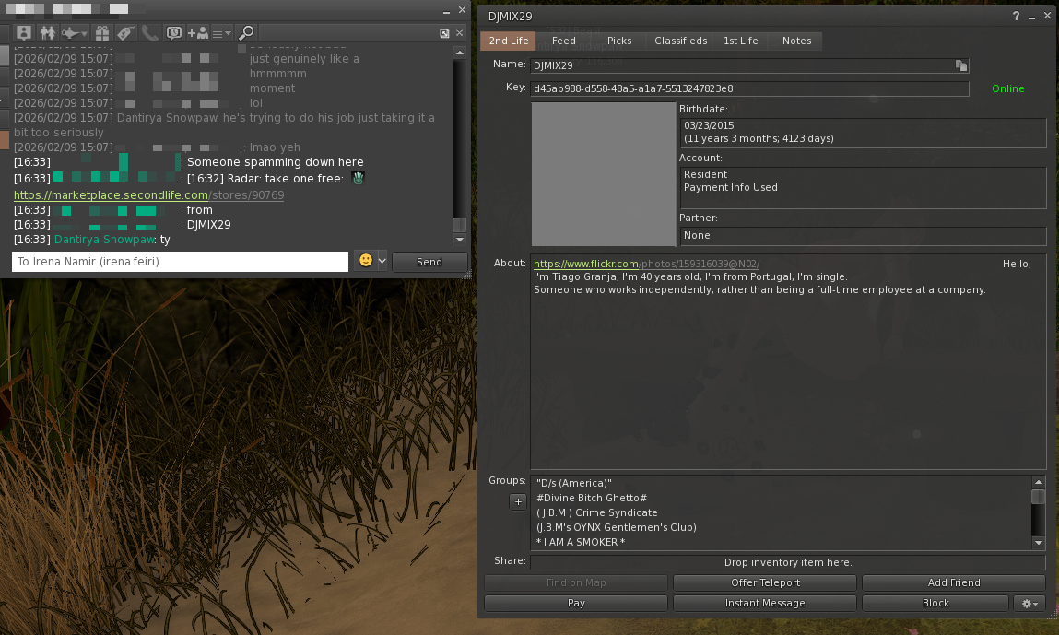
Task: Click the help question mark in profile window
Action: pyautogui.click(x=1016, y=16)
